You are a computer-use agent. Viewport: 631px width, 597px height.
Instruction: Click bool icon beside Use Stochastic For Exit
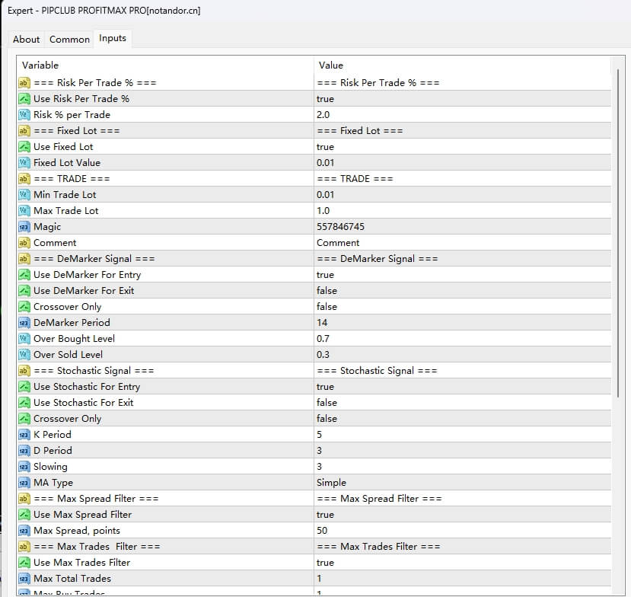pos(24,403)
